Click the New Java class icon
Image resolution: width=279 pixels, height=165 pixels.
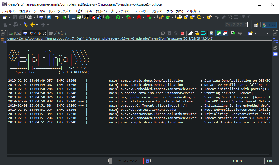[168, 17]
